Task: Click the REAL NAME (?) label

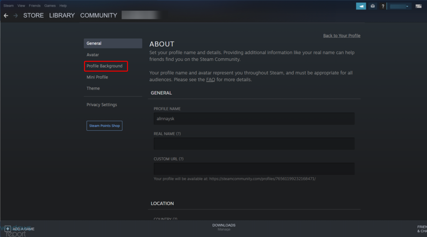Action: click(x=167, y=134)
